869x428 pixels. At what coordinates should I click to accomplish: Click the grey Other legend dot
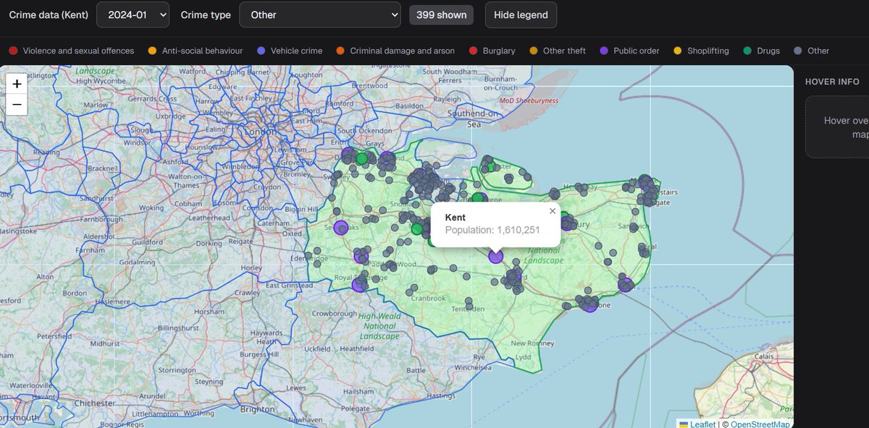point(797,51)
